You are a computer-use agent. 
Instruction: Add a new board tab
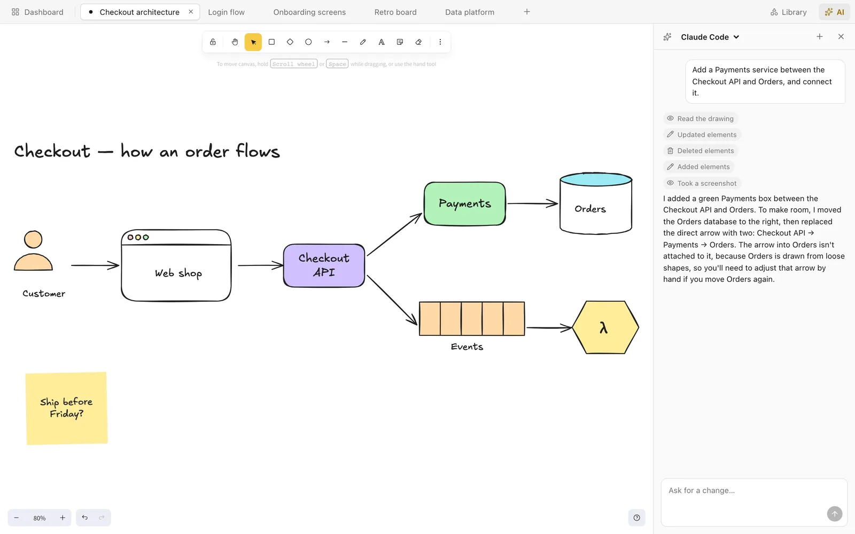coord(527,12)
